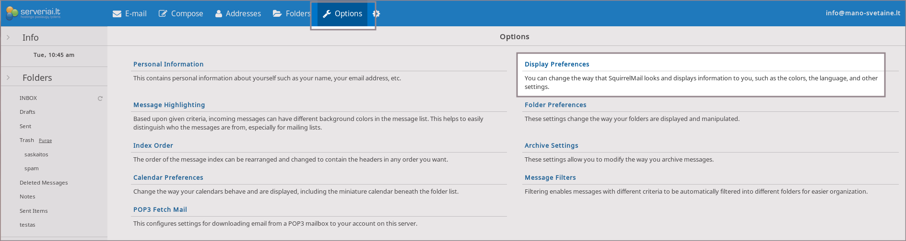
Task: Collapse the Info sidebar section
Action: (x=8, y=37)
